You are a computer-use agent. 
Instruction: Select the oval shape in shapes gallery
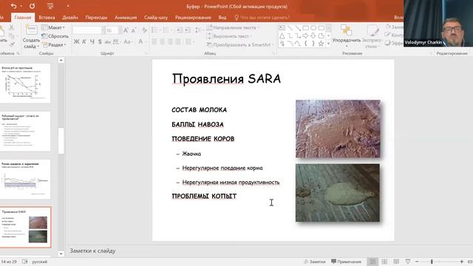313,28
